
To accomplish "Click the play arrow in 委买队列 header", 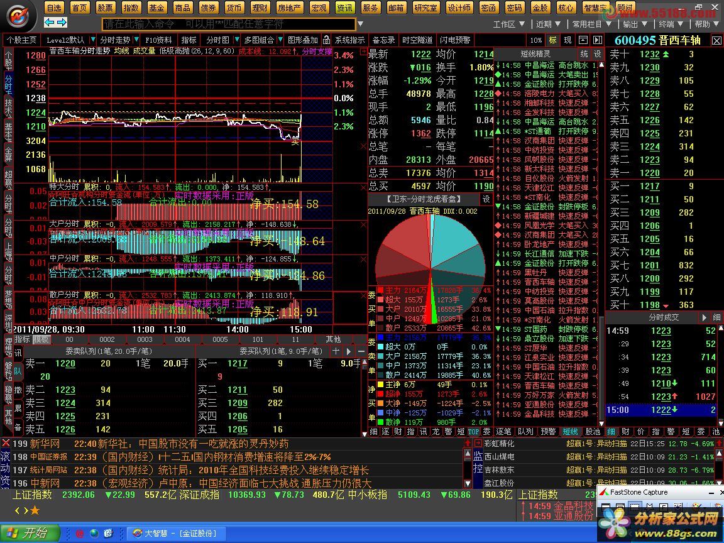I will (349, 351).
